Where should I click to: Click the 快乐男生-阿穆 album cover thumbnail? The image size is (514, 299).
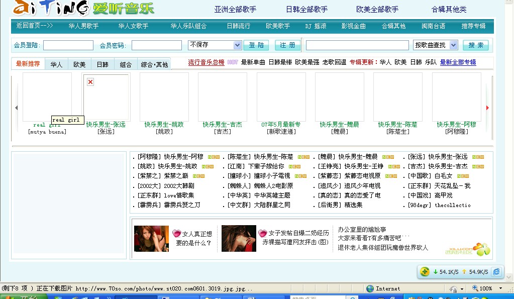coord(457,97)
